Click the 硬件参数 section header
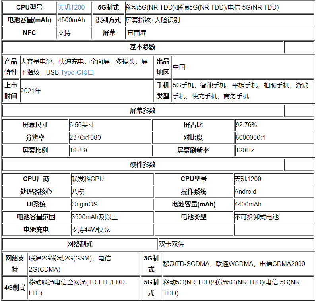 (x=143, y=165)
